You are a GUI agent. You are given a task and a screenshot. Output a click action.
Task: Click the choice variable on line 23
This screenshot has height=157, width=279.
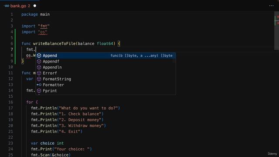(x=48, y=143)
